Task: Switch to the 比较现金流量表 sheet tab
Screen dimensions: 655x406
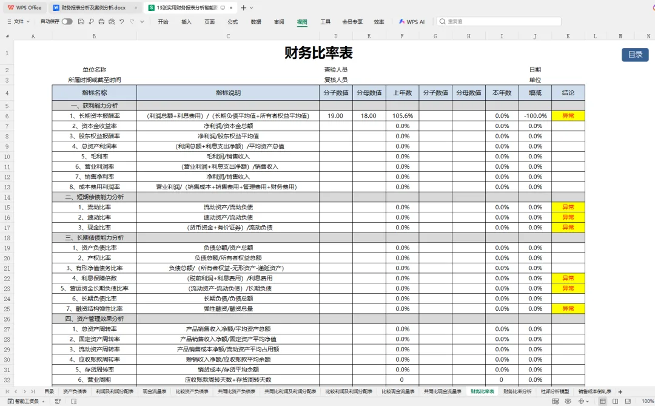Action: [398, 391]
